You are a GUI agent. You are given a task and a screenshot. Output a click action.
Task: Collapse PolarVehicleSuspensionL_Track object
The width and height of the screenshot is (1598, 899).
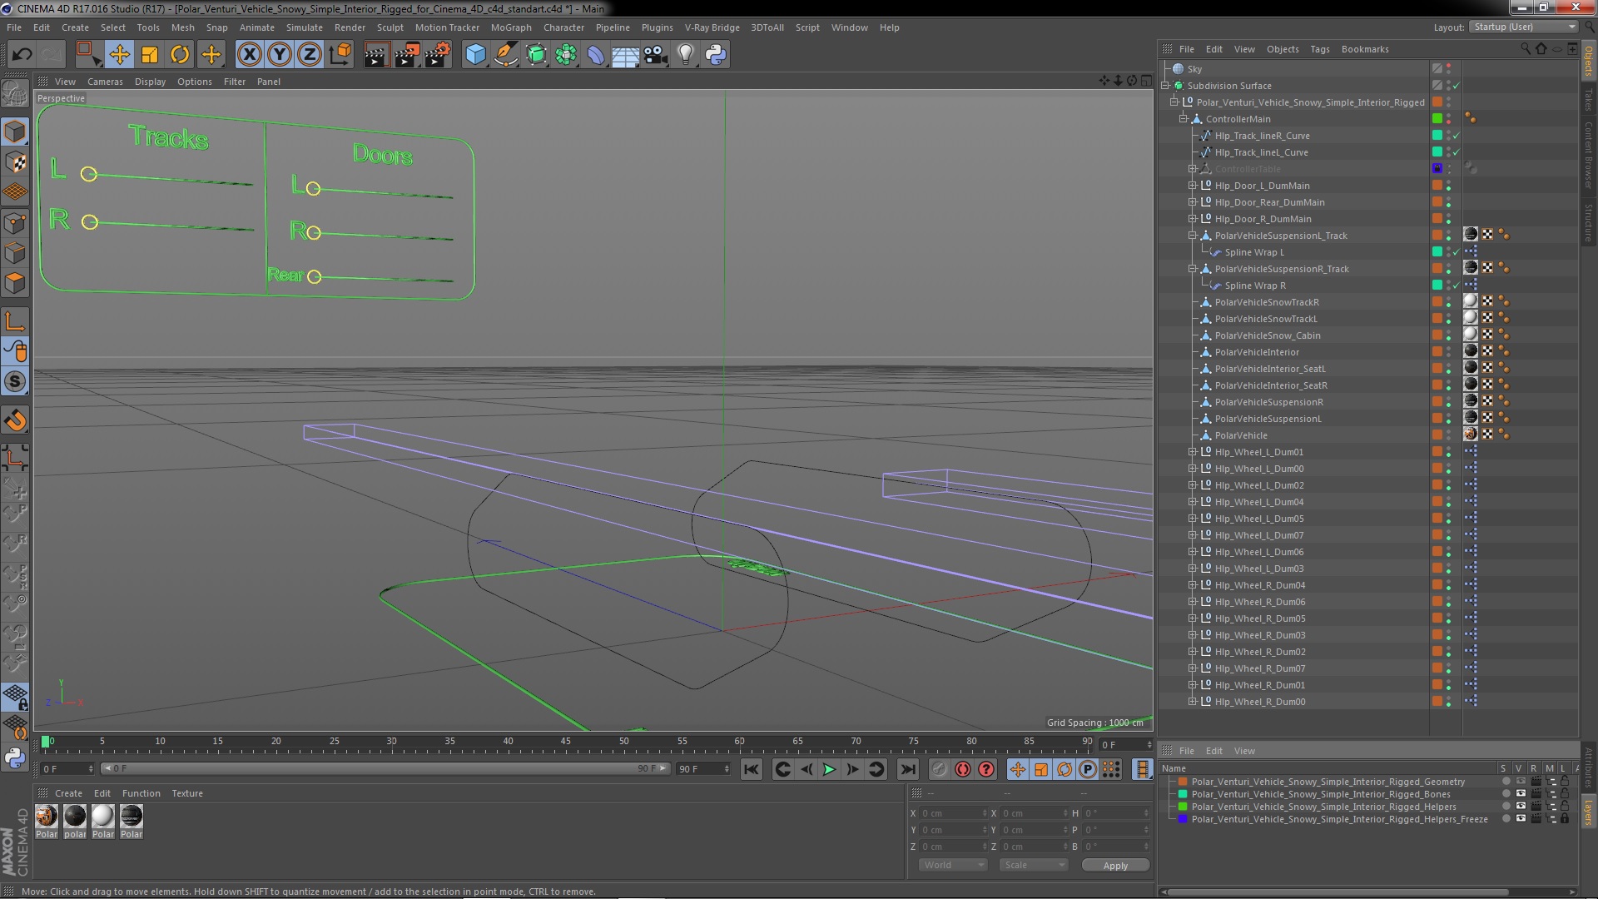1192,236
